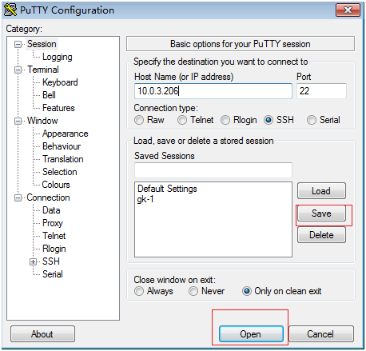Collapse the Terminal tree node
The height and width of the screenshot is (351, 366).
tap(18, 70)
